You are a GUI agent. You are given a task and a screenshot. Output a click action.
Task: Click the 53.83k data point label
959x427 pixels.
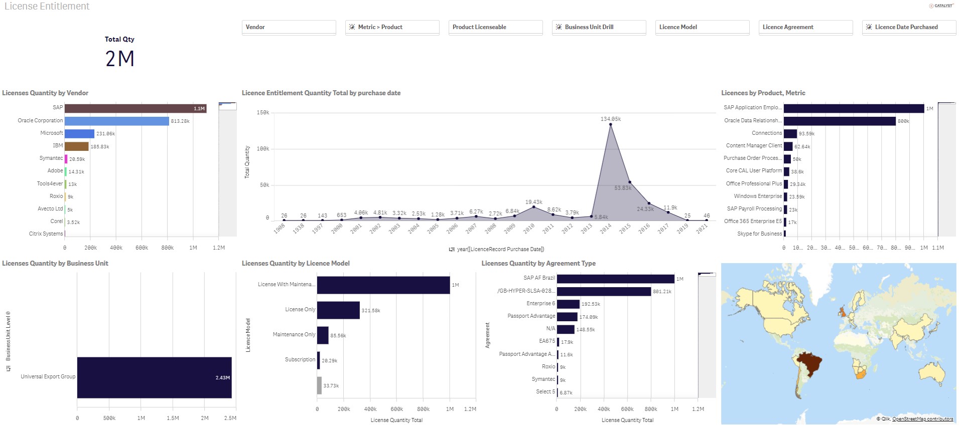[623, 188]
